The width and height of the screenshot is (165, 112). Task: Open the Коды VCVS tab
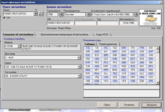pyautogui.click(x=102, y=35)
